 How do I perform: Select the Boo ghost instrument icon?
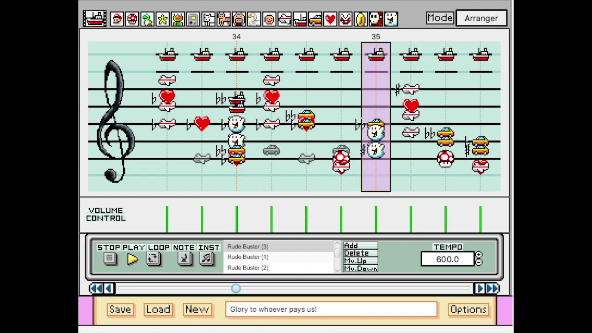point(391,19)
